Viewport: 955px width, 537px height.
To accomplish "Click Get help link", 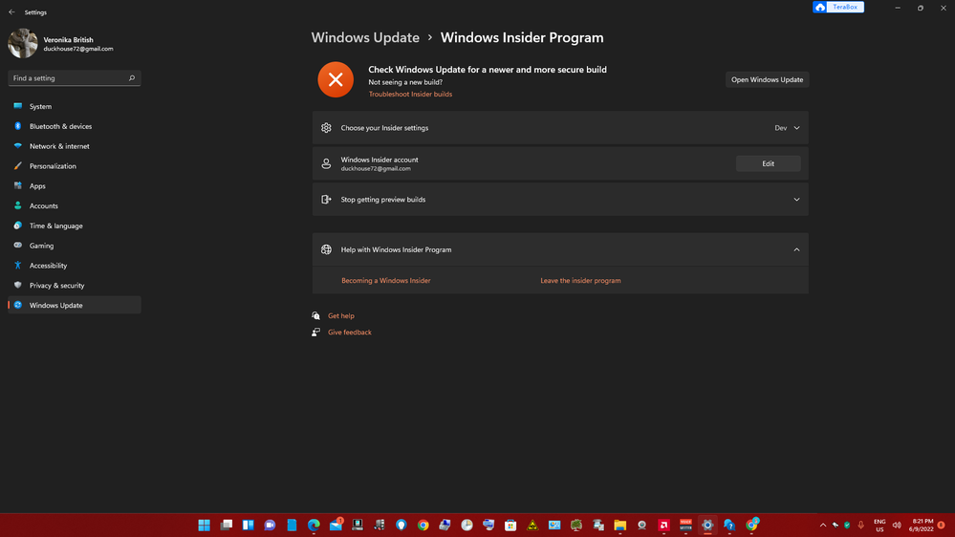I will 341,316.
